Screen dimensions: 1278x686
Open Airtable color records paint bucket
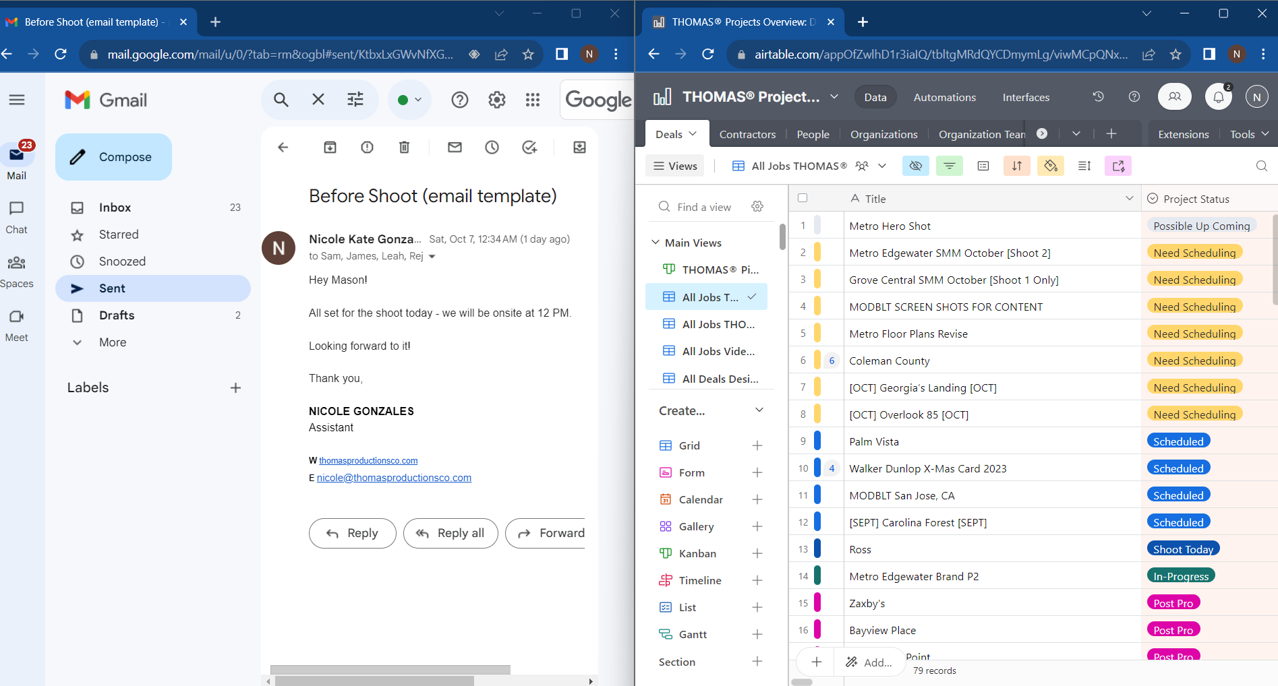tap(1050, 166)
